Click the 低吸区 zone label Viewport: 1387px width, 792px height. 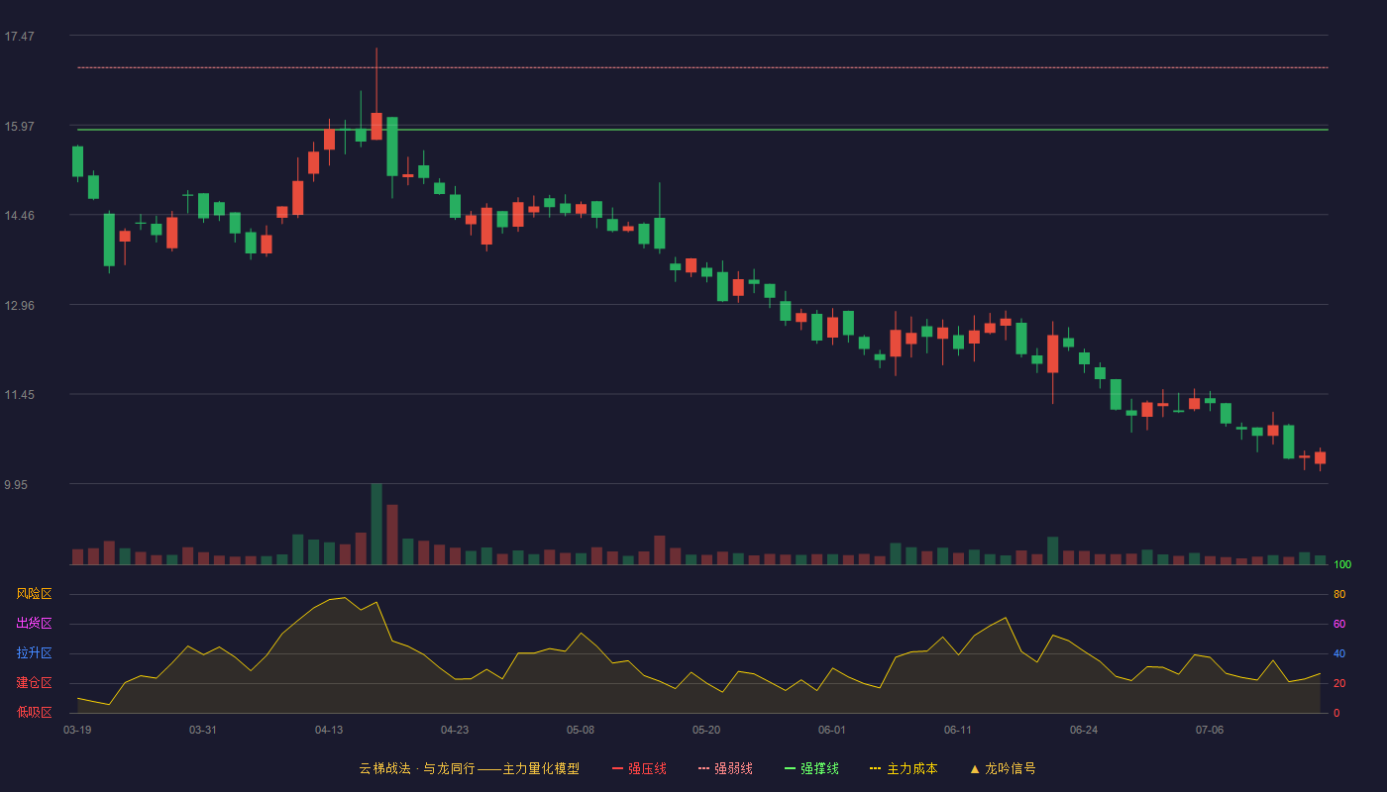[34, 712]
